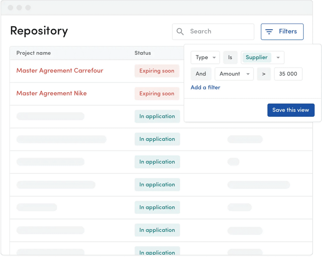Image resolution: width=322 pixels, height=257 pixels.
Task: Click the 'Is' condition operator
Action: pos(230,57)
